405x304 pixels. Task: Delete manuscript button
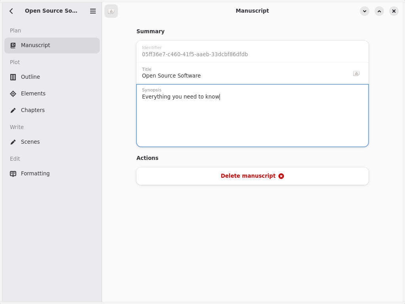[252, 176]
